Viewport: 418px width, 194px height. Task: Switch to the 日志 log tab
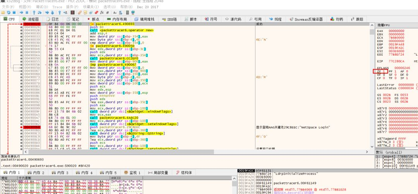pyautogui.click(x=53, y=19)
